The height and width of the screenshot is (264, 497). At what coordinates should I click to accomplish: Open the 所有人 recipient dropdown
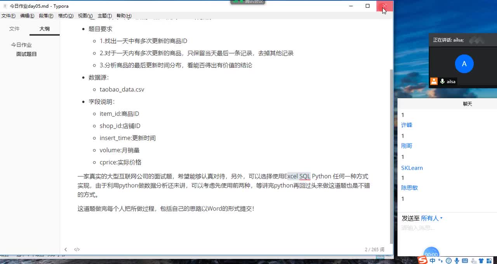tap(432, 218)
